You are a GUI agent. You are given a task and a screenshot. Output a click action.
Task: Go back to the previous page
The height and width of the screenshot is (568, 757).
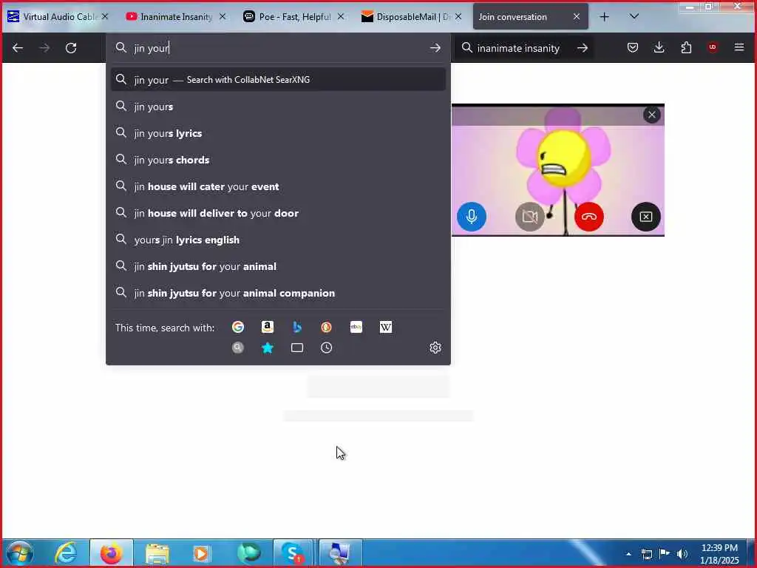point(18,48)
